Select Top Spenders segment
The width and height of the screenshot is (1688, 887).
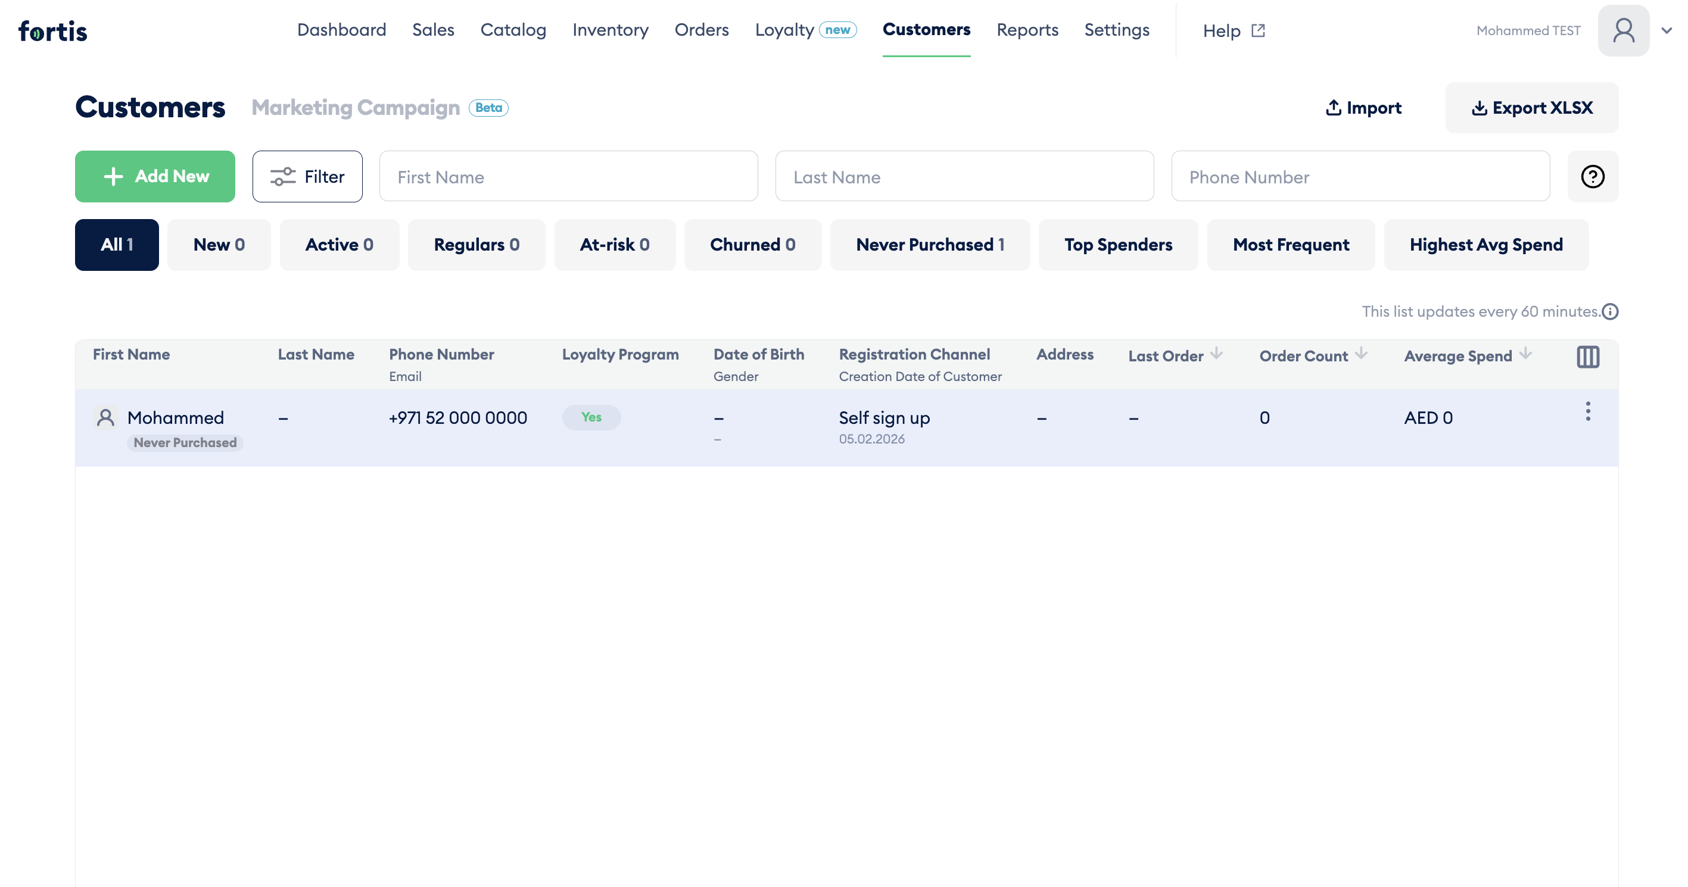point(1118,244)
